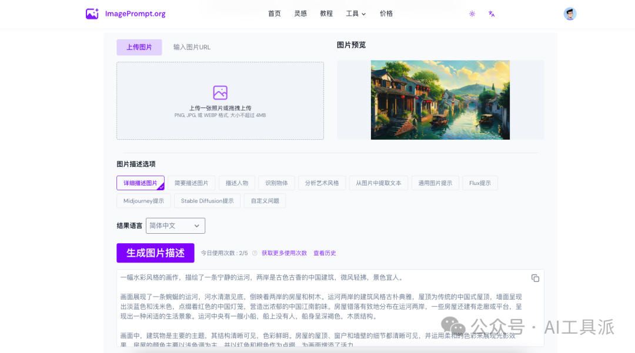
Task: Click the upload dropzone area
Action: [220, 100]
